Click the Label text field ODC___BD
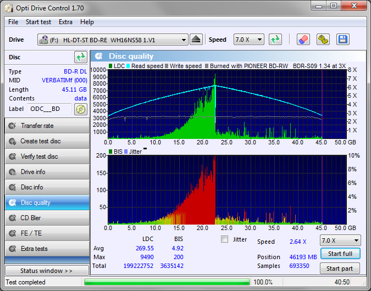 (49, 109)
